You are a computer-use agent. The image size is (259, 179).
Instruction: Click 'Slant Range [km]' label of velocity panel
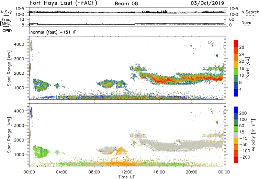pyautogui.click(x=9, y=135)
